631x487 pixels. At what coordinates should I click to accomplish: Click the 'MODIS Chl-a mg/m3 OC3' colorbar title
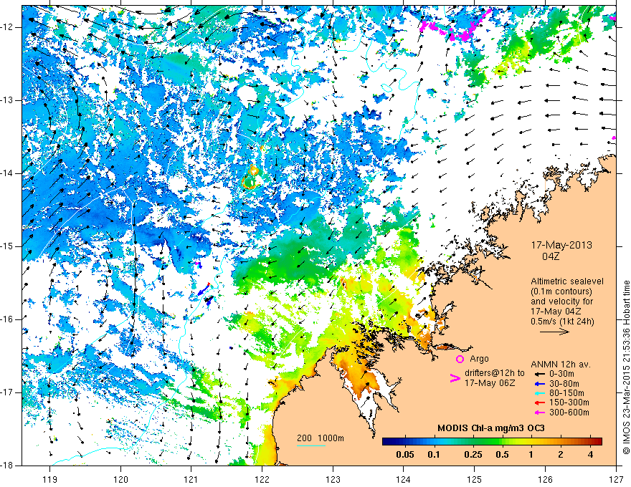click(x=491, y=428)
